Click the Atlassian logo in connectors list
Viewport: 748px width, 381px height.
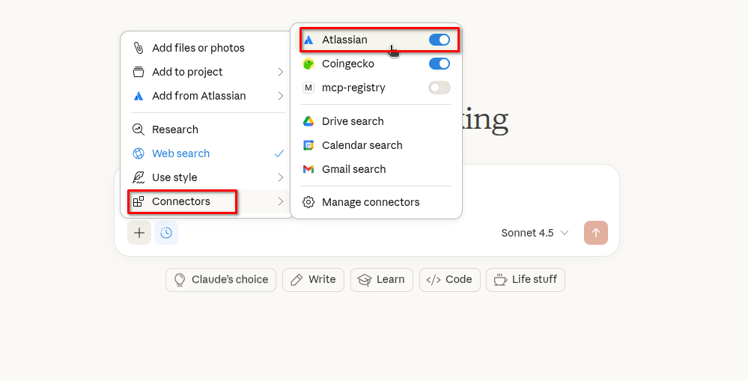click(x=308, y=40)
